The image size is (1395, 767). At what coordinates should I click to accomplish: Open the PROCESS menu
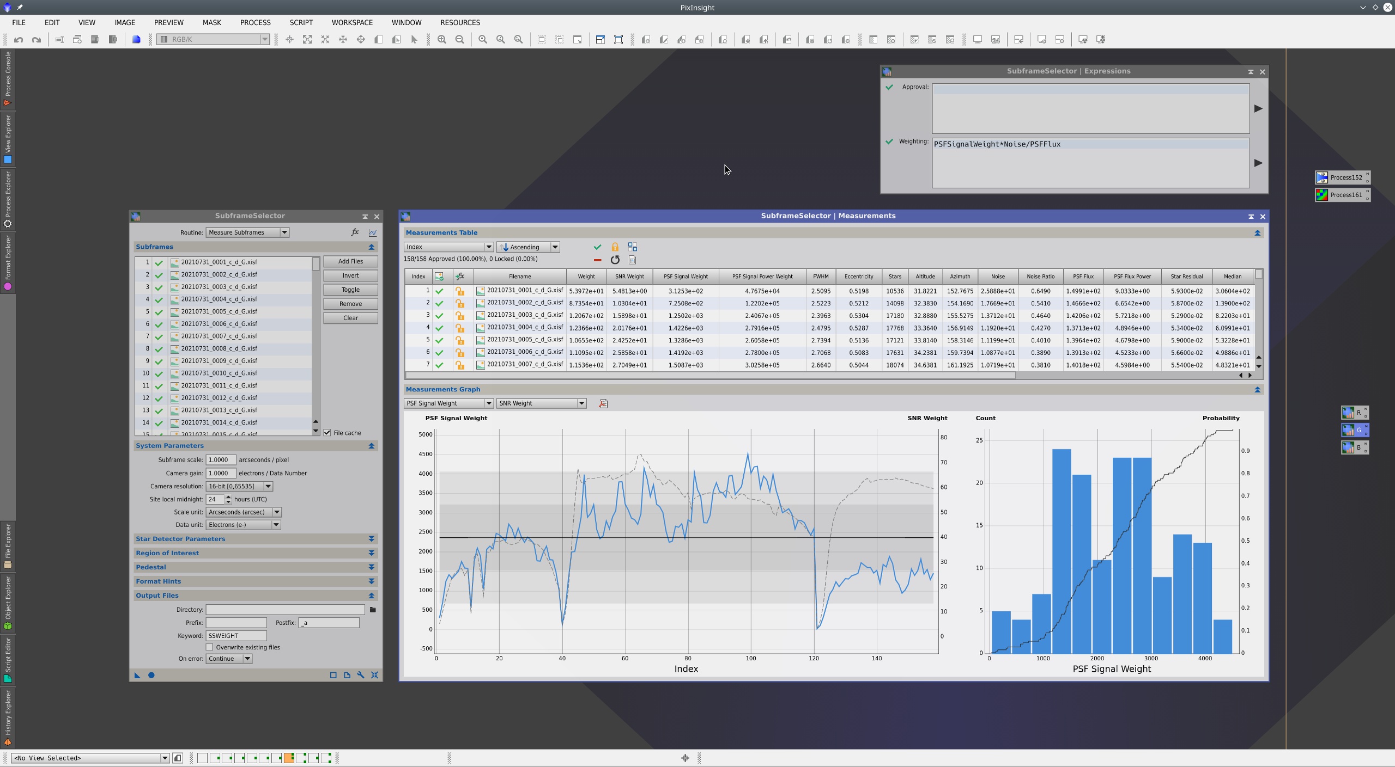tap(255, 22)
